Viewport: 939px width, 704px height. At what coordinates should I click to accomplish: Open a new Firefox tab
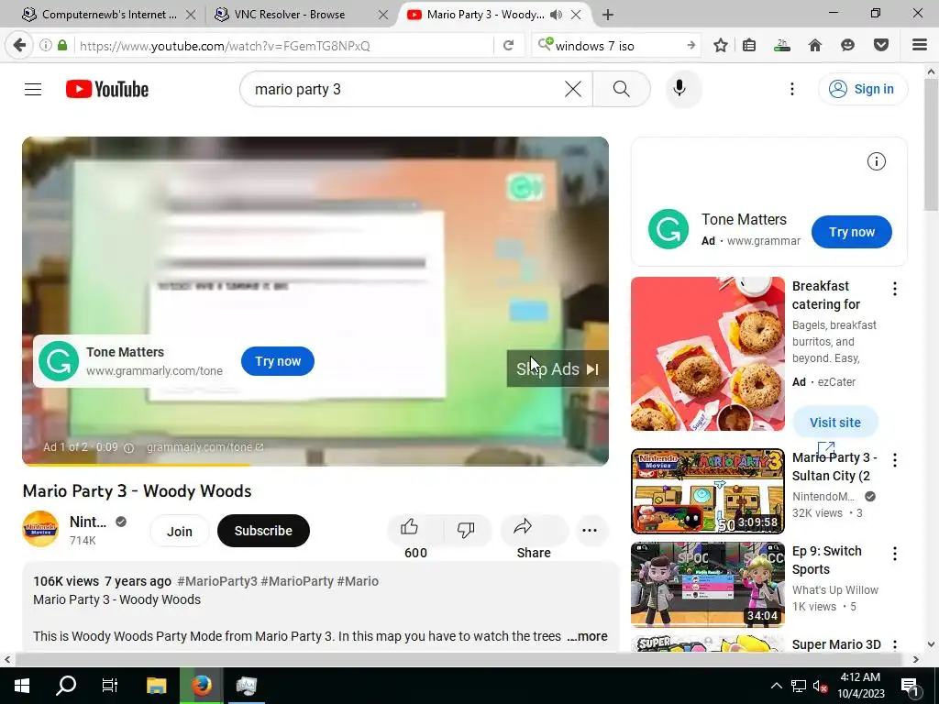point(608,15)
